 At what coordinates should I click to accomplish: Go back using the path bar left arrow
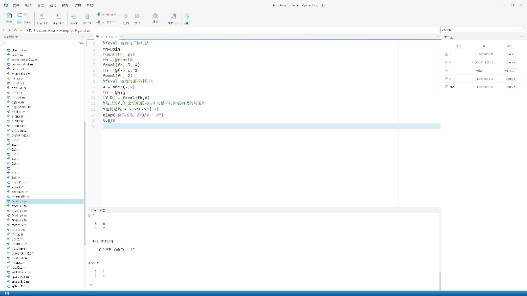[4, 30]
